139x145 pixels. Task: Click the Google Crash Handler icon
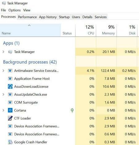tap(10, 142)
